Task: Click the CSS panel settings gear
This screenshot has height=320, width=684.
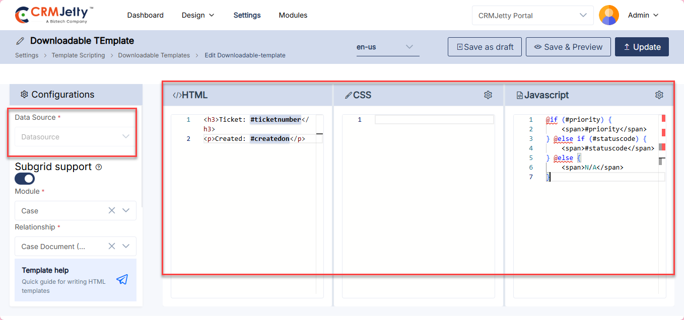Action: (488, 95)
